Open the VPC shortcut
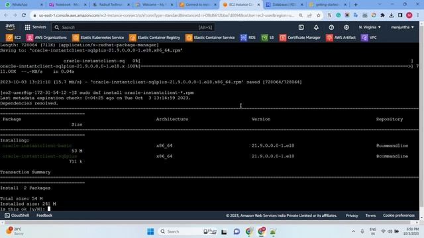 [x=368, y=38]
